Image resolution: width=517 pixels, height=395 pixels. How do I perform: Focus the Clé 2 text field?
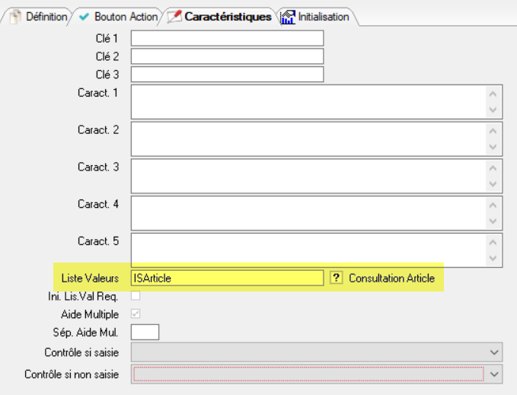click(x=227, y=56)
